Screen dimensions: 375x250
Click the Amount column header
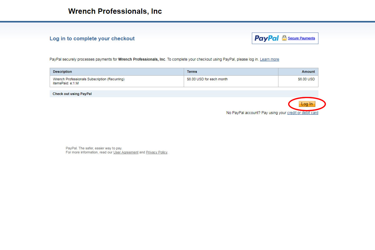tap(298, 72)
